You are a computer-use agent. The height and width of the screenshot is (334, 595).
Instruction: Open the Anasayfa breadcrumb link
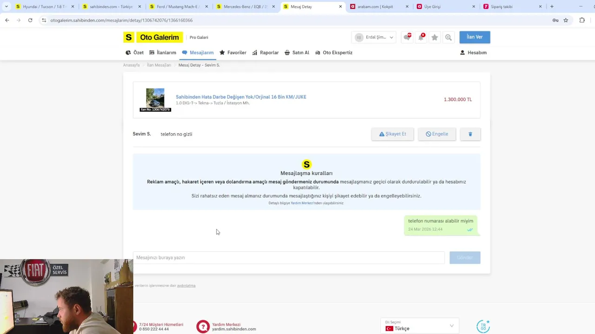(x=131, y=65)
